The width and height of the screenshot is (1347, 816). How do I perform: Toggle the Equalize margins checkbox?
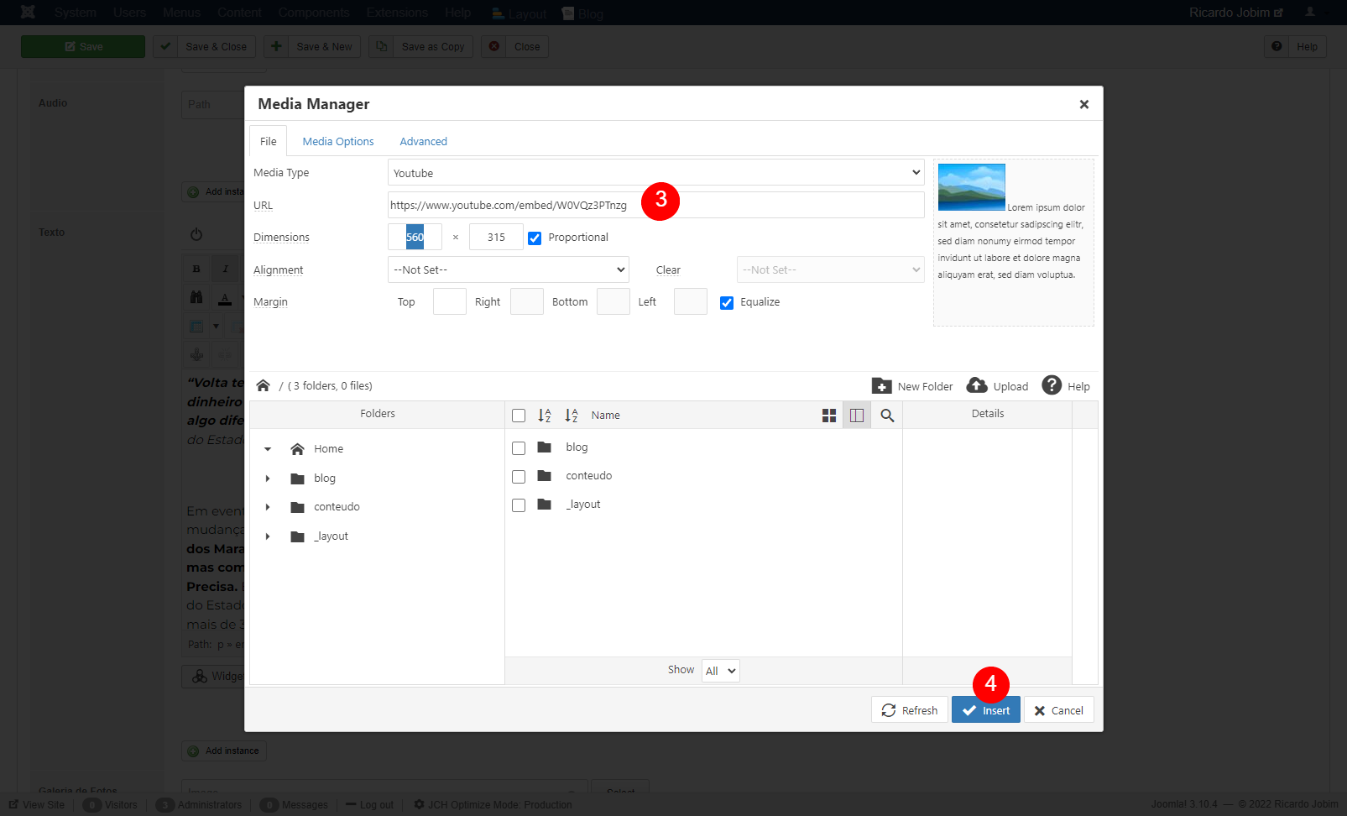pos(727,303)
